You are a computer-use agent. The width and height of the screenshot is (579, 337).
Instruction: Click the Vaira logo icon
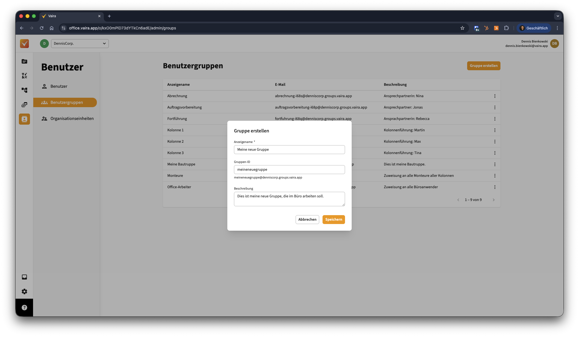24,44
